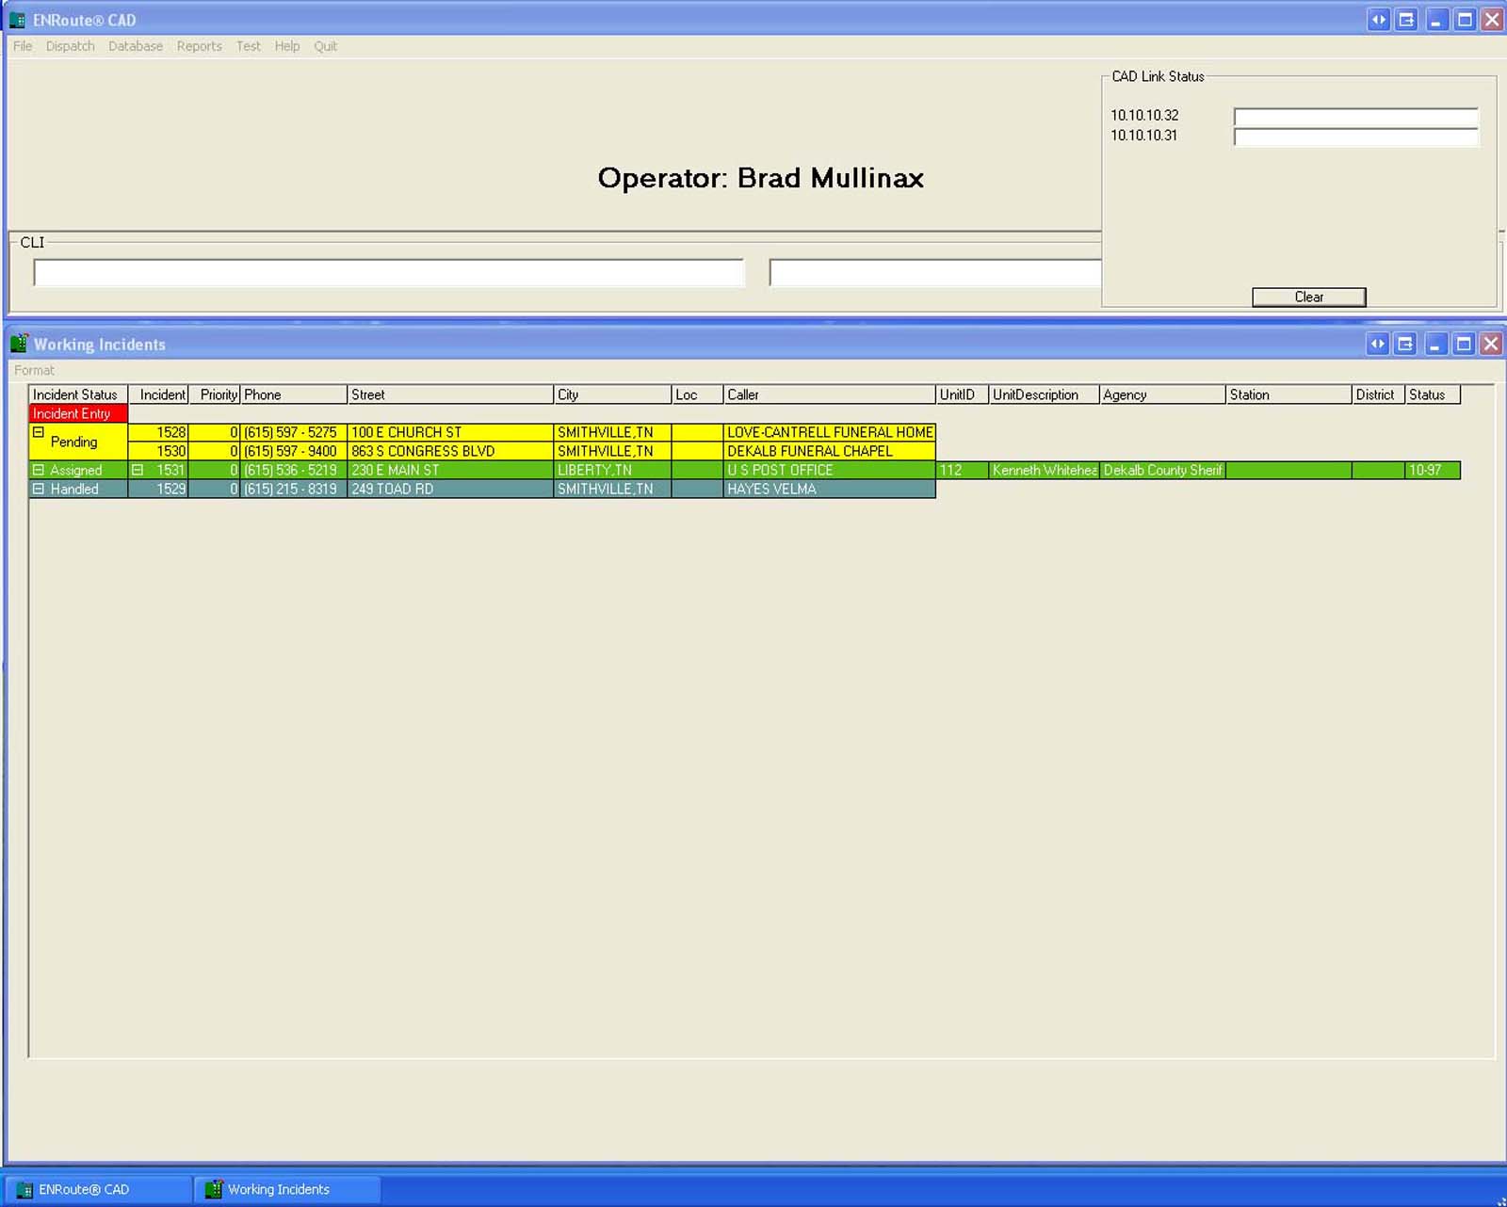Open the Reports menu
Image resolution: width=1507 pixels, height=1207 pixels.
200,46
